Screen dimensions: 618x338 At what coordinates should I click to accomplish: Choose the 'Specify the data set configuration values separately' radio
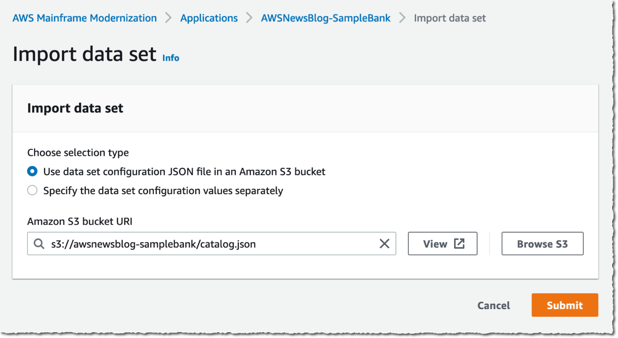coord(33,190)
